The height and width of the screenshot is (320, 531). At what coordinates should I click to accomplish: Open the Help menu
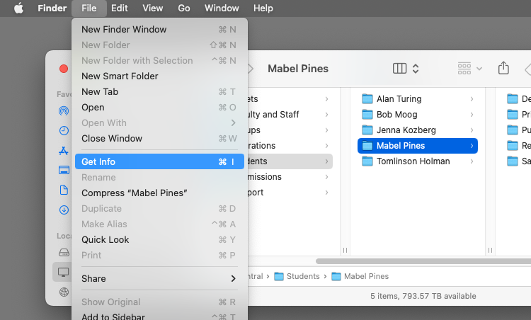[263, 8]
